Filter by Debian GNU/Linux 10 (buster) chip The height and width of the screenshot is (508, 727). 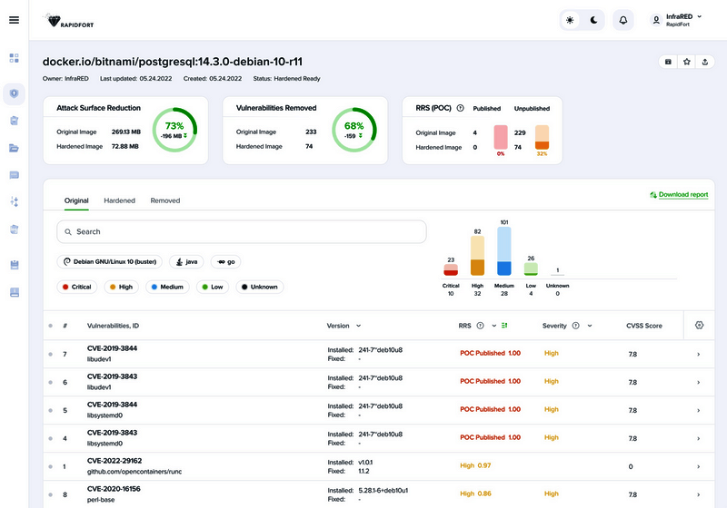(x=109, y=261)
